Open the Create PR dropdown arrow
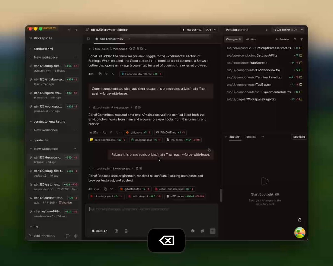 [302, 30]
